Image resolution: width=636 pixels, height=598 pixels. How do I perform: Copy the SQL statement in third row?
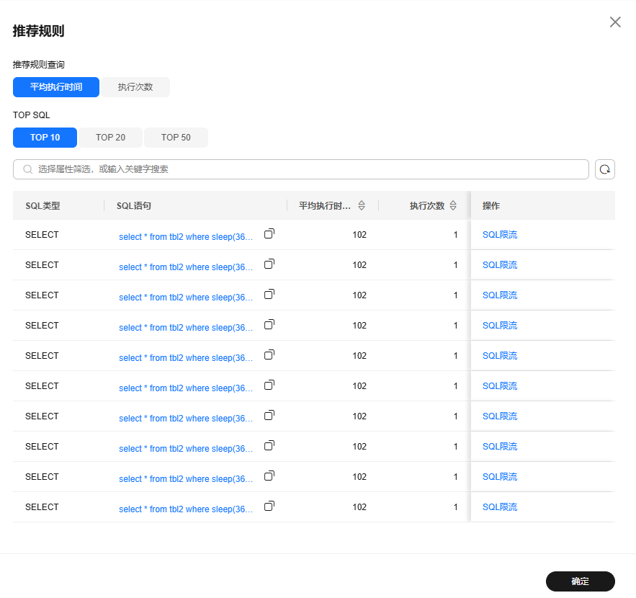click(x=269, y=295)
